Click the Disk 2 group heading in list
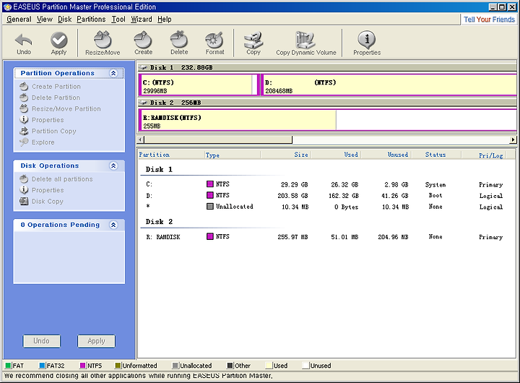Screen dimensions: 520x383 tap(159, 222)
